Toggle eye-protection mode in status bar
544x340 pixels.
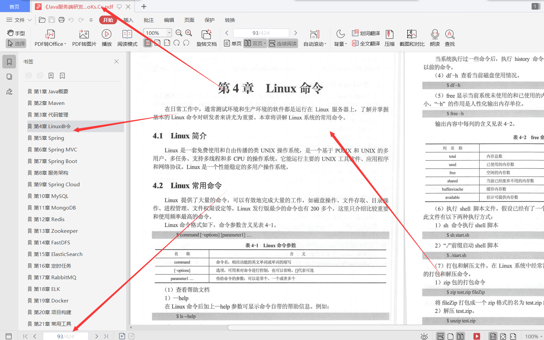(x=424, y=336)
